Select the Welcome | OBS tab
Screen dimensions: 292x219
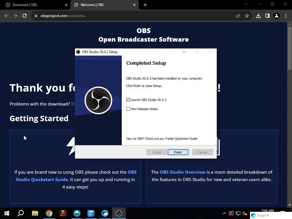click(104, 5)
